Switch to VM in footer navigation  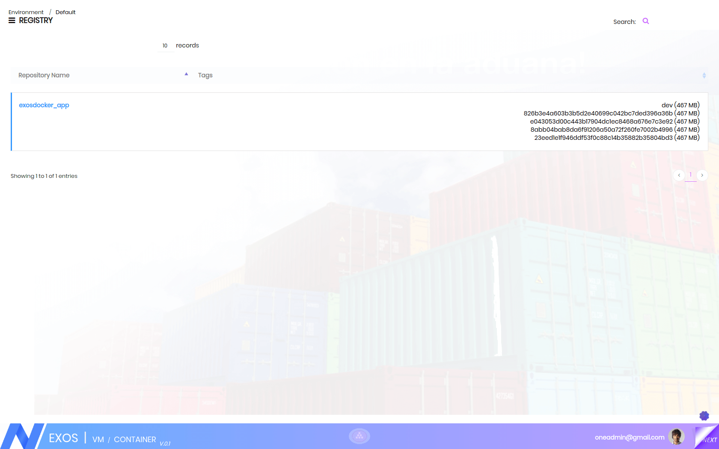[98, 440]
